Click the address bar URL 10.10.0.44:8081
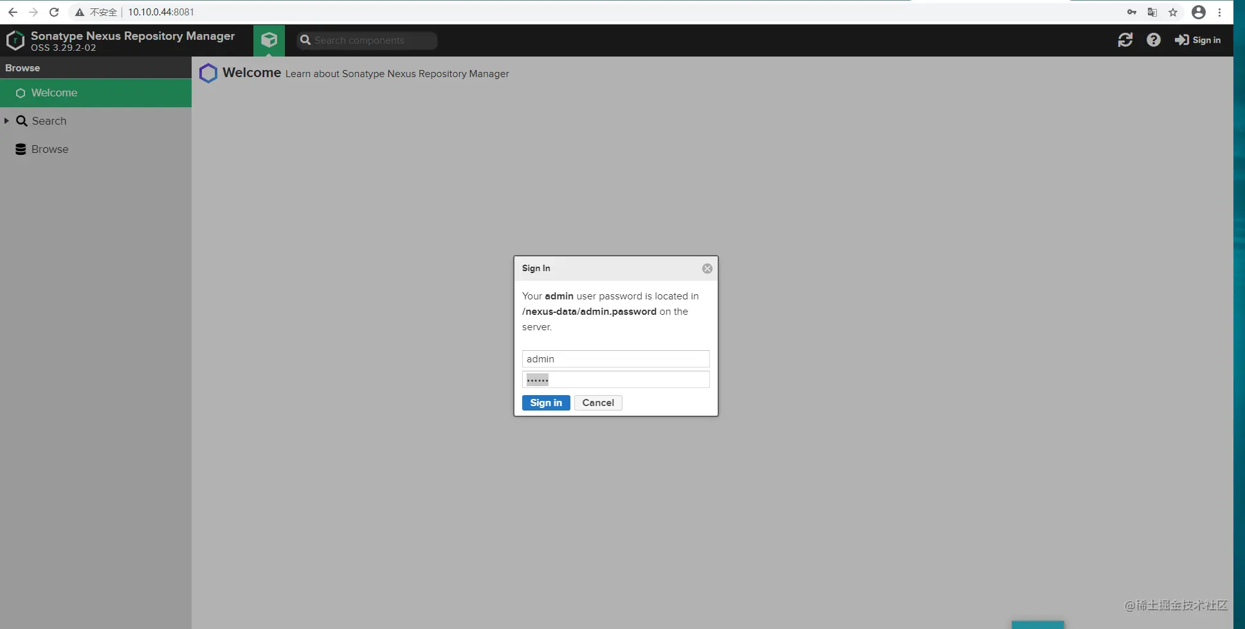Screen dimensions: 1245x629 (161, 12)
